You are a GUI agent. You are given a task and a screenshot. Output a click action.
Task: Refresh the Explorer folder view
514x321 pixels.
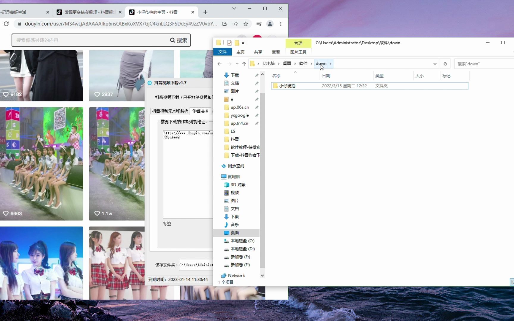click(x=445, y=64)
